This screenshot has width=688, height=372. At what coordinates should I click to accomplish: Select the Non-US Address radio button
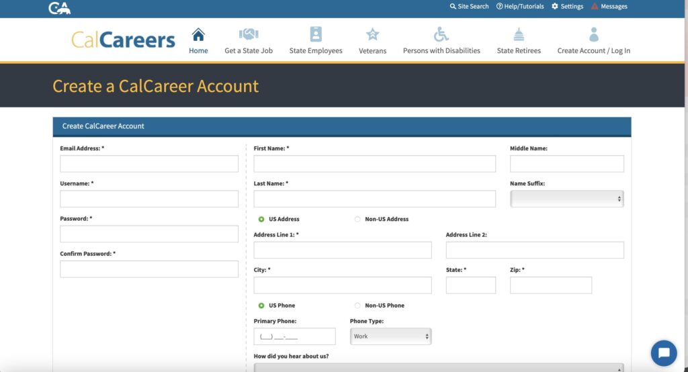pyautogui.click(x=357, y=219)
